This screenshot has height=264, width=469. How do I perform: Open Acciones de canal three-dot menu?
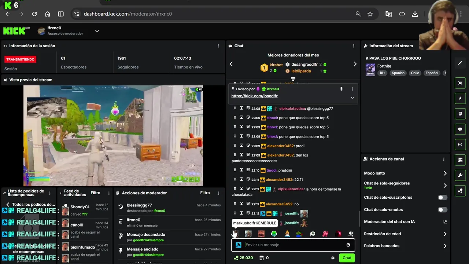[x=444, y=159]
